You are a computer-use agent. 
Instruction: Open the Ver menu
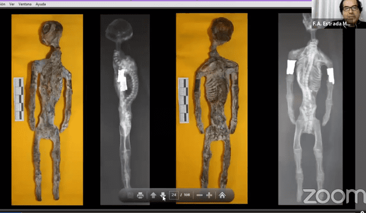pos(12,4)
